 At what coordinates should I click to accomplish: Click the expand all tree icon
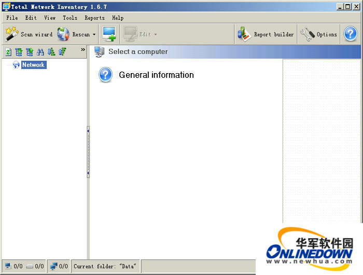point(19,52)
